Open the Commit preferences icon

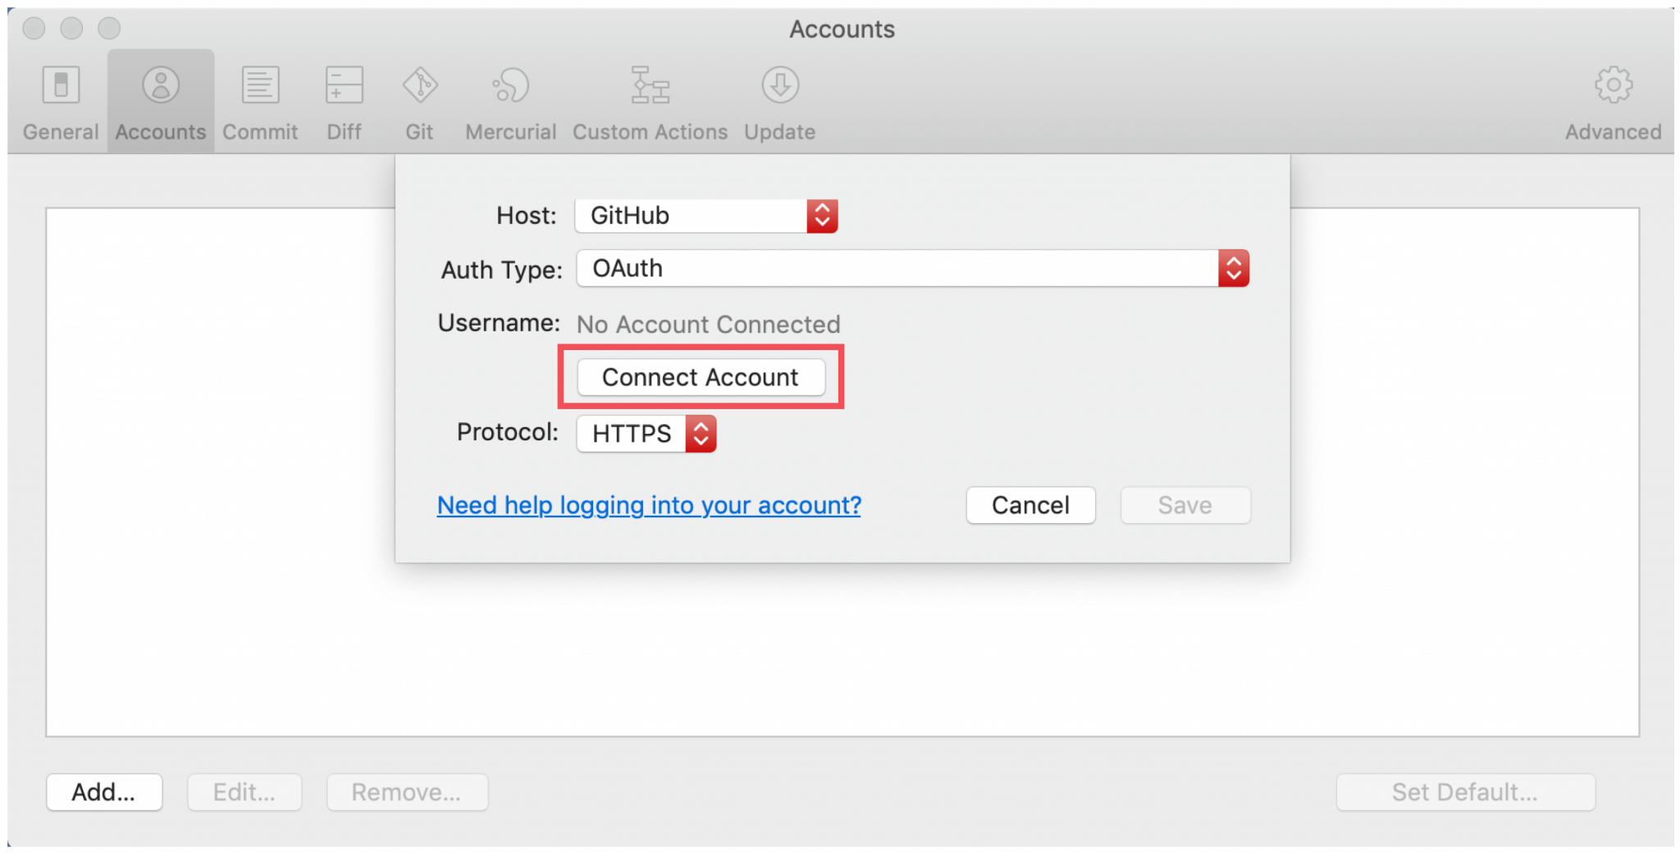(x=260, y=86)
